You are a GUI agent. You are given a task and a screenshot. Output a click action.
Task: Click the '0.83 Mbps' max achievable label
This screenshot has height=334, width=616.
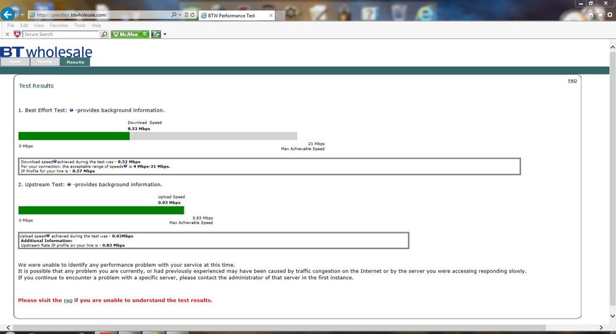[203, 218]
